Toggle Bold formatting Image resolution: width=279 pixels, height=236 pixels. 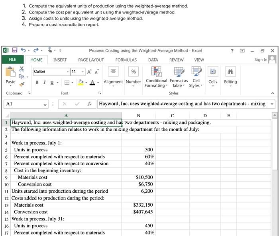coord(37,83)
